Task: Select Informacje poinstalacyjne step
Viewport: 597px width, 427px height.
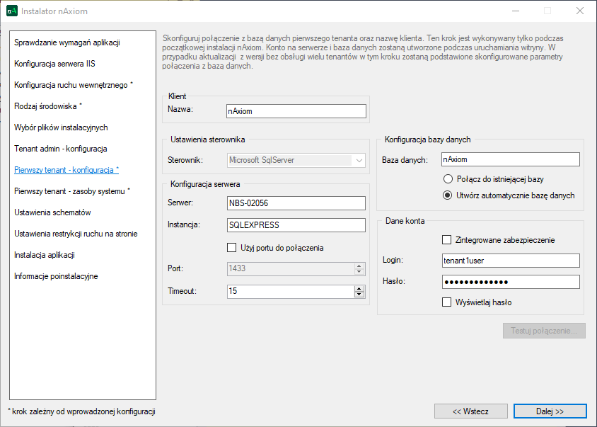Action: [56, 276]
